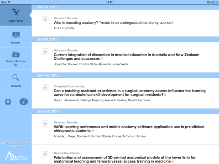This screenshot has width=219, height=164.
Task: Open the Saved Articles folder icon
Action: point(16,54)
